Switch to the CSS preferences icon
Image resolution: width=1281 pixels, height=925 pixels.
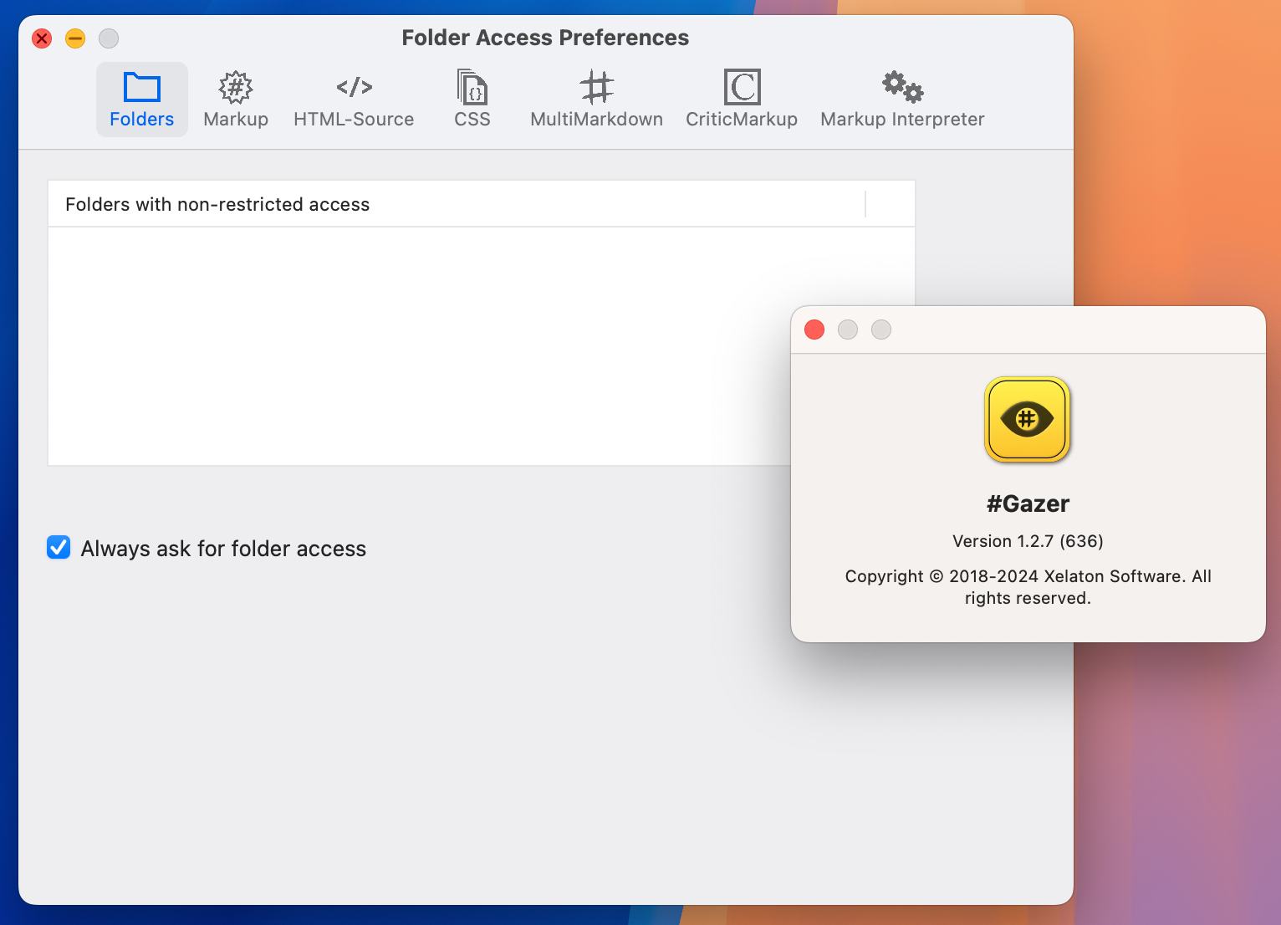(471, 98)
